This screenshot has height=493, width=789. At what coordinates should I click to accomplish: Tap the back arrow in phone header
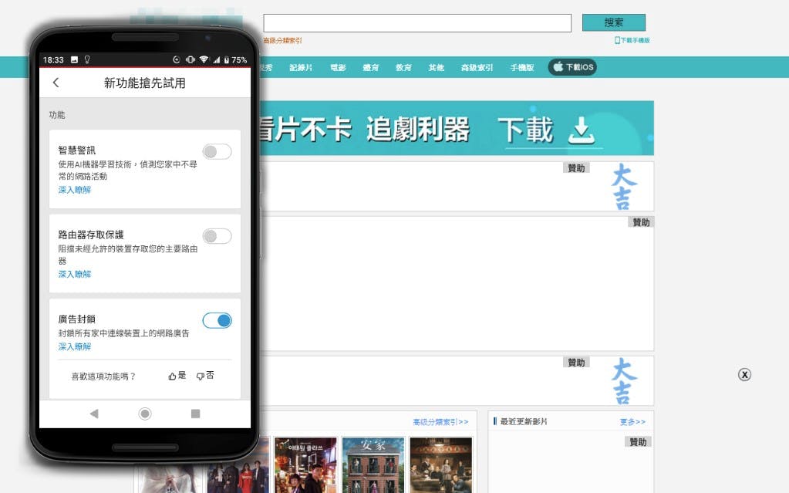[x=56, y=83]
